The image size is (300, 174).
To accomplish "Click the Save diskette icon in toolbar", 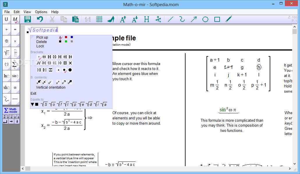I will (28, 19).
